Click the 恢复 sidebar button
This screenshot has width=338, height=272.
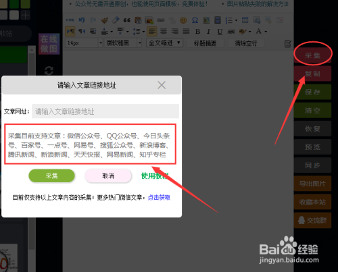pyautogui.click(x=312, y=128)
